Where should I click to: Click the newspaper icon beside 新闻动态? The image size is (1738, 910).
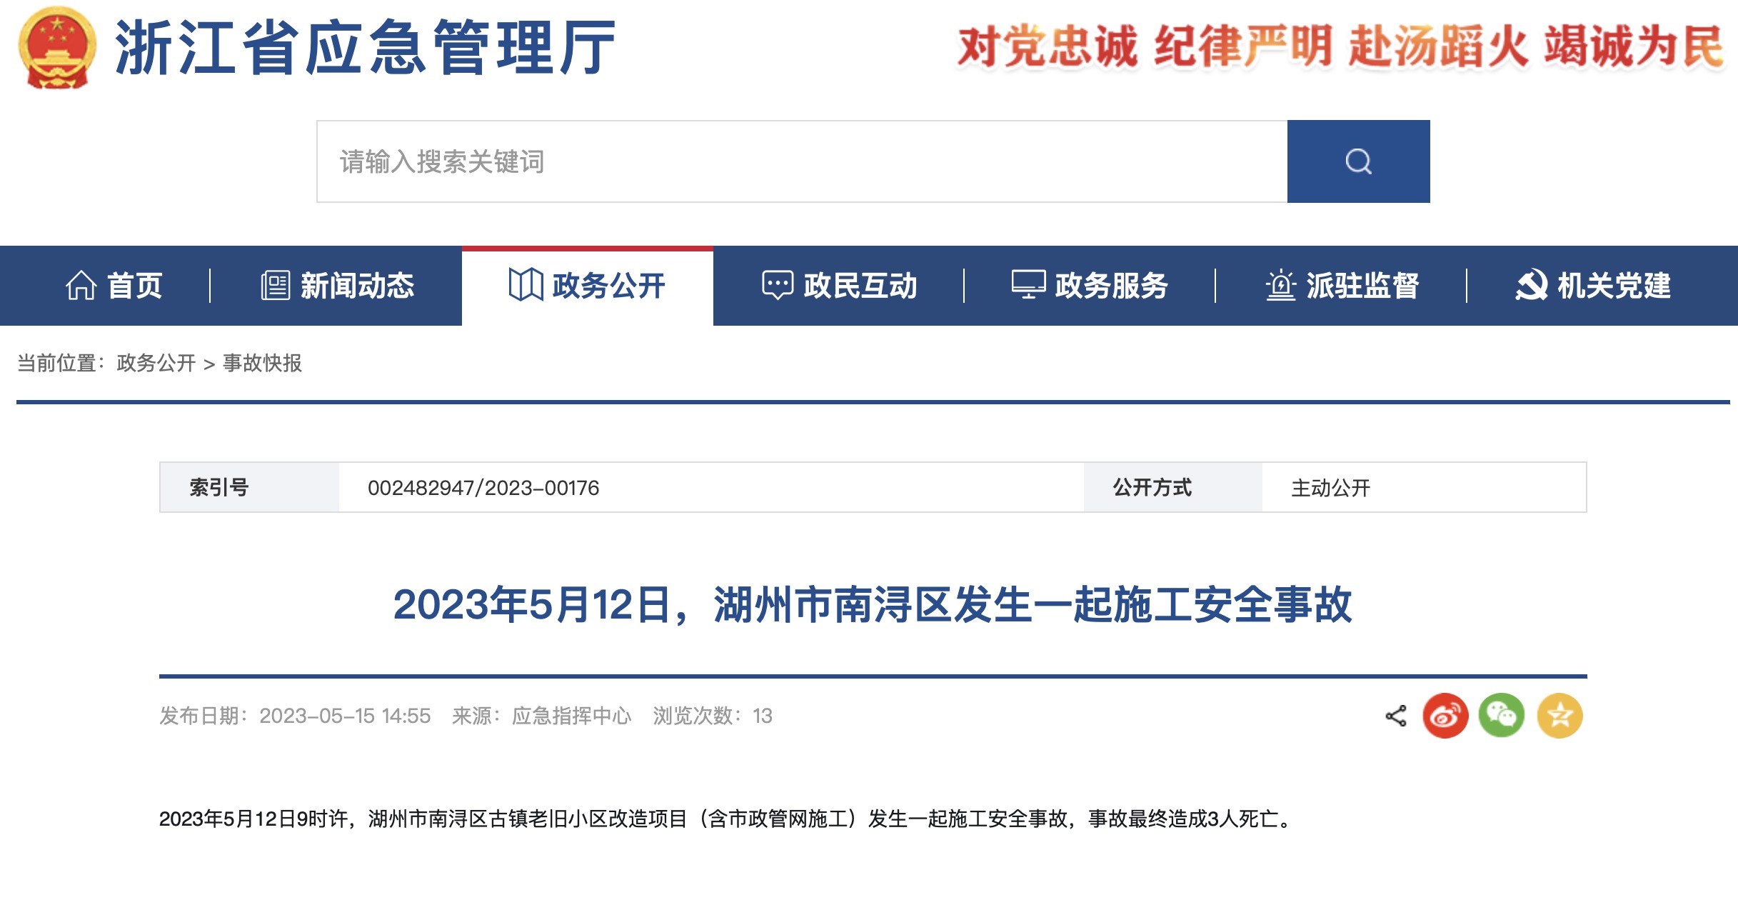point(275,286)
